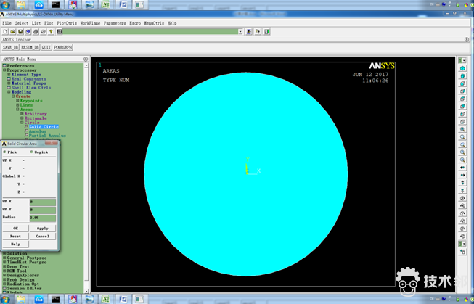Select Partial Annulus tree item
474x304 pixels.
pos(47,136)
